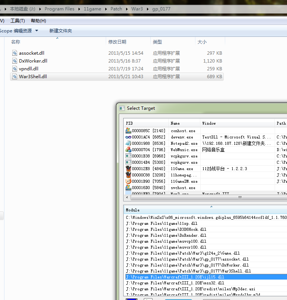Click the process list horizontal scrollbar thumb
The height and width of the screenshot is (300, 287).
(209, 197)
